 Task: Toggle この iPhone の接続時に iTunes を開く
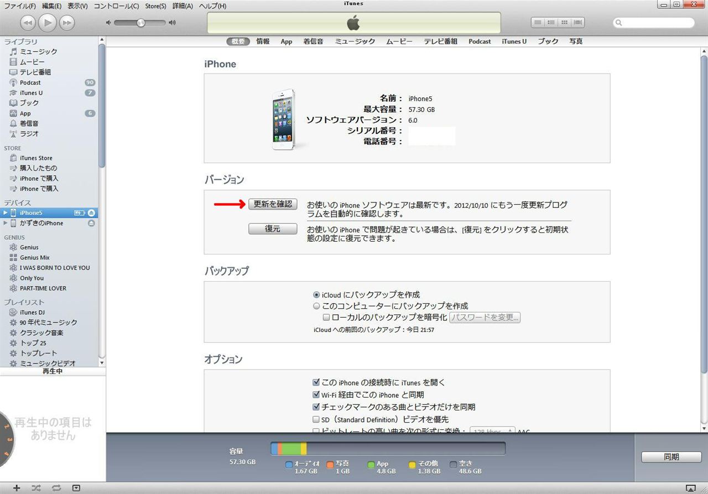pos(316,382)
